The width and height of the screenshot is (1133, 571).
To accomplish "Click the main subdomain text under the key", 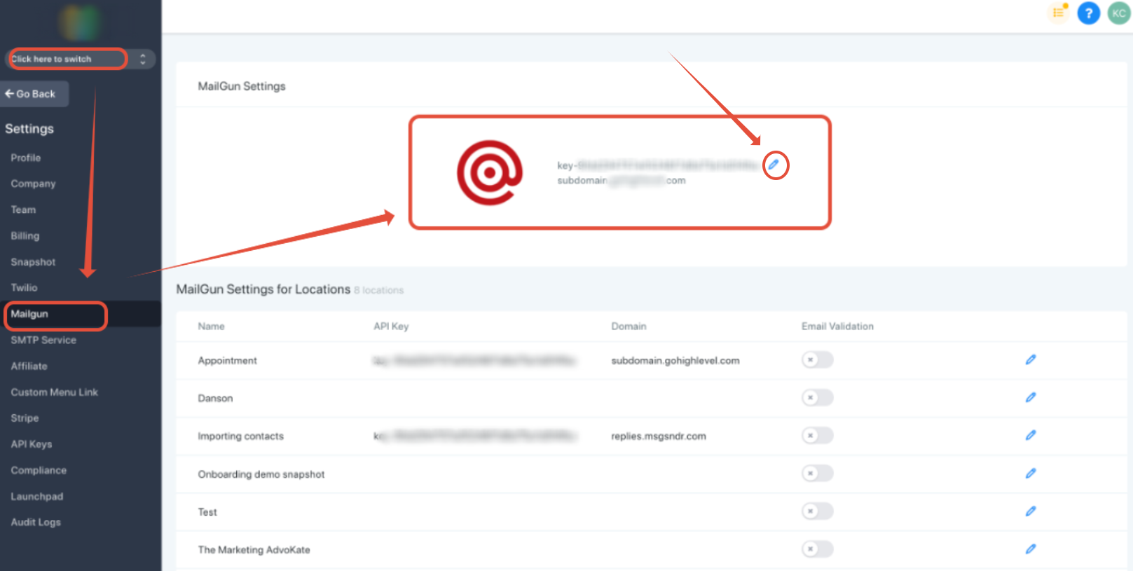I will (x=622, y=181).
